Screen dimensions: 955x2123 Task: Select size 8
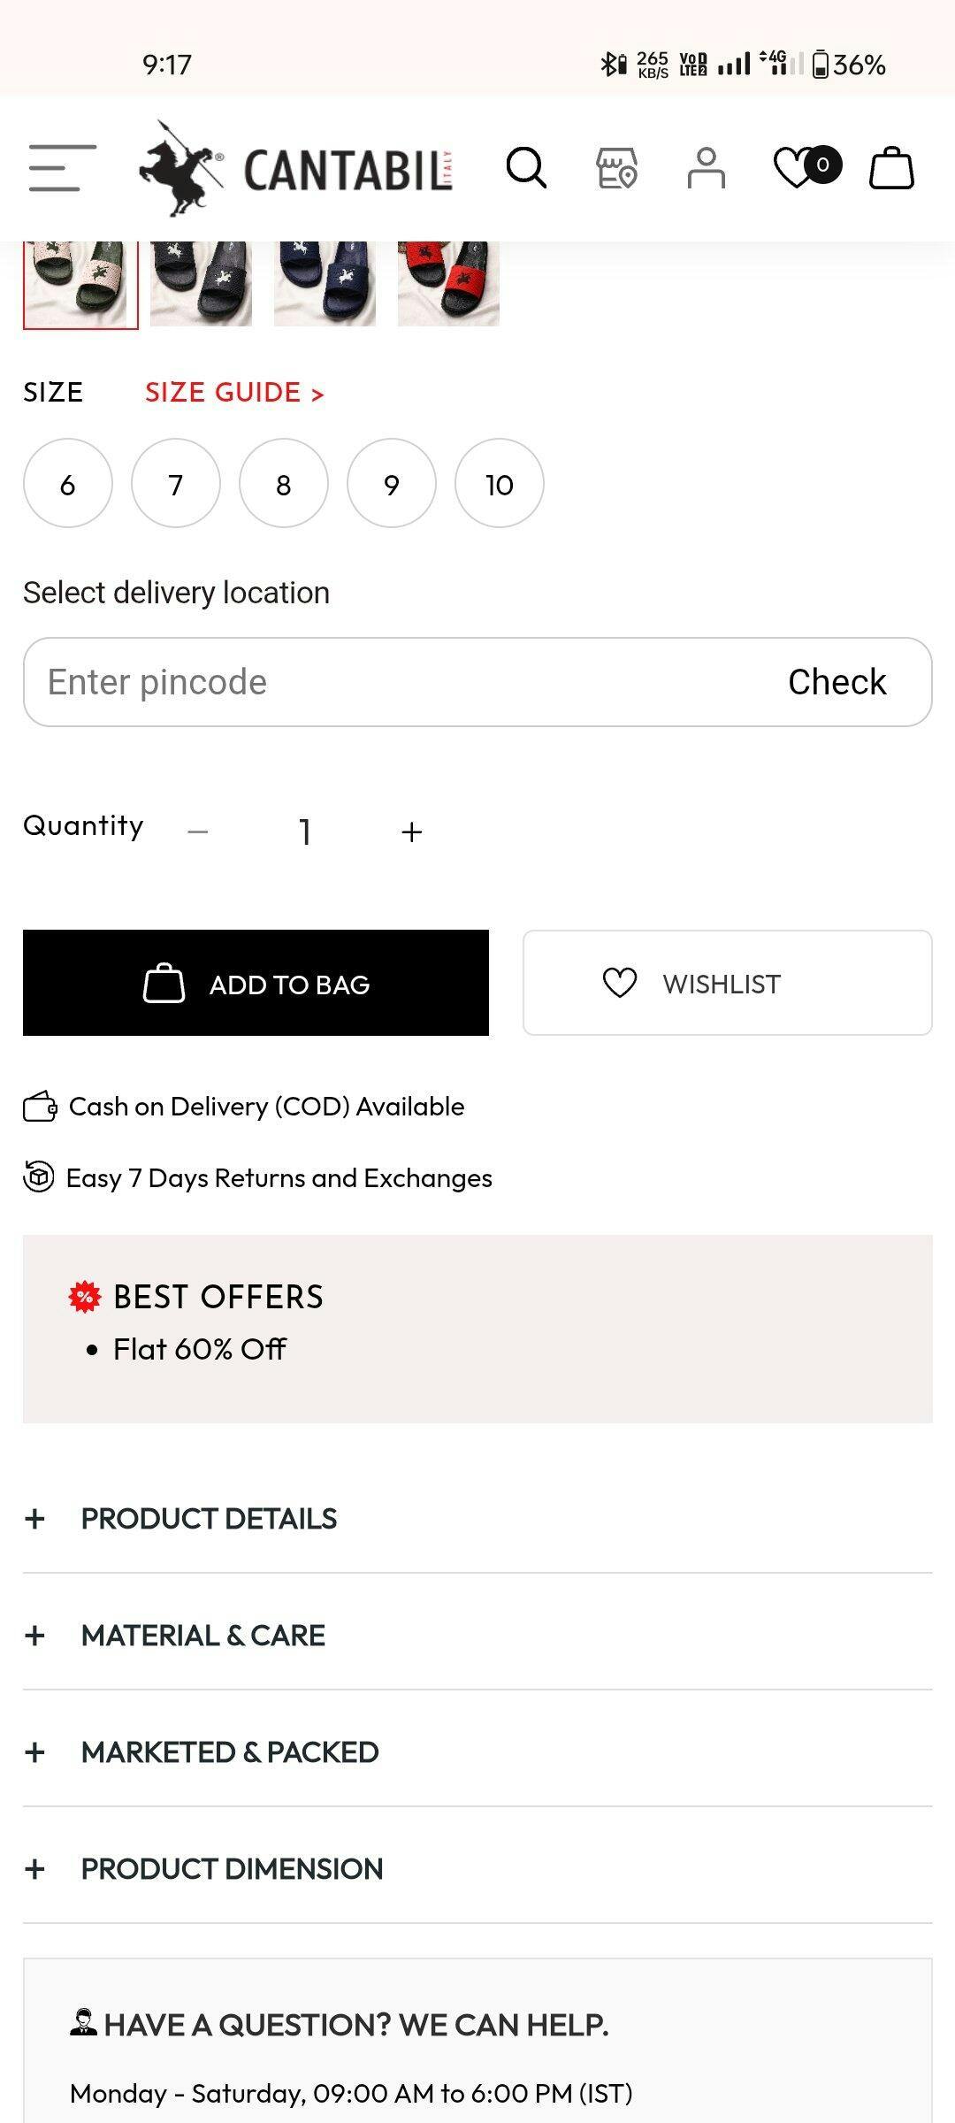point(284,484)
